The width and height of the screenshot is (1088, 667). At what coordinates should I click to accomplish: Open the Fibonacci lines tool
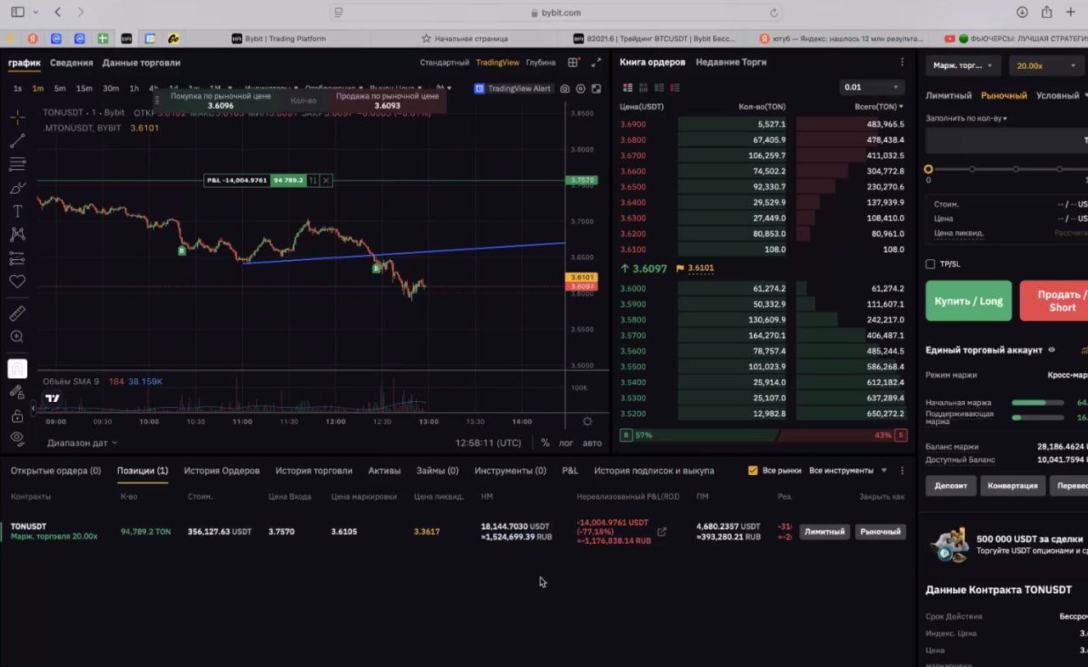point(17,164)
